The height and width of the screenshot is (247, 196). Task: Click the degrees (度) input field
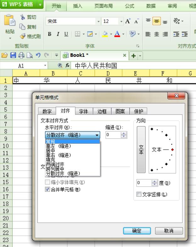click(x=144, y=183)
